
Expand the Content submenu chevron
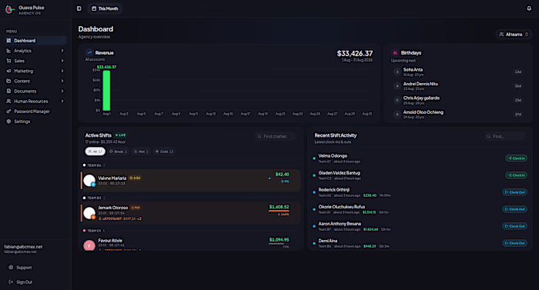[x=62, y=81]
